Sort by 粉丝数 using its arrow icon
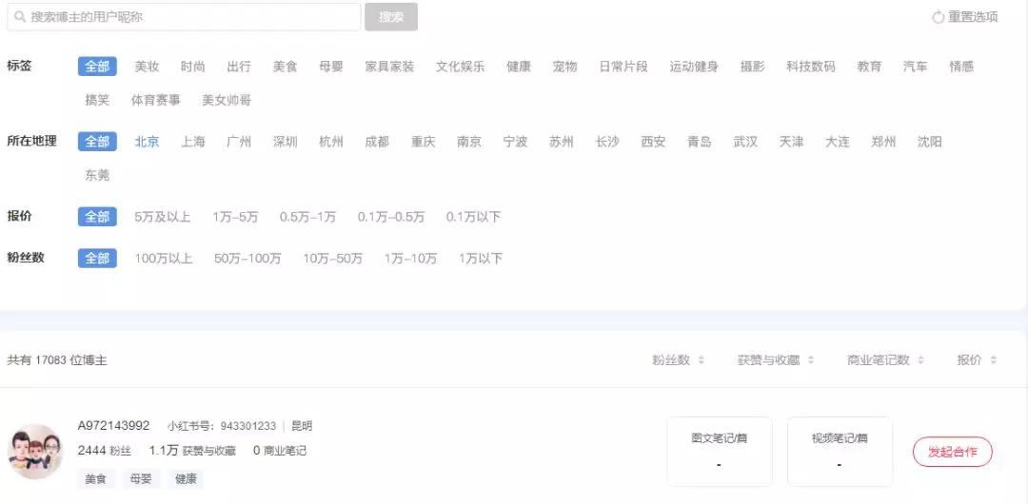Screen dimensions: 1028x504 point(701,359)
